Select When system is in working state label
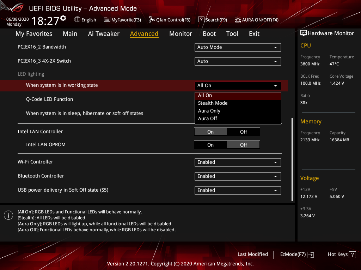This screenshot has height=270, width=361. pos(62,85)
